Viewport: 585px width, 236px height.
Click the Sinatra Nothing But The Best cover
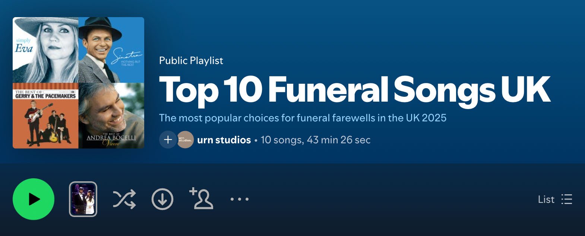(x=111, y=50)
